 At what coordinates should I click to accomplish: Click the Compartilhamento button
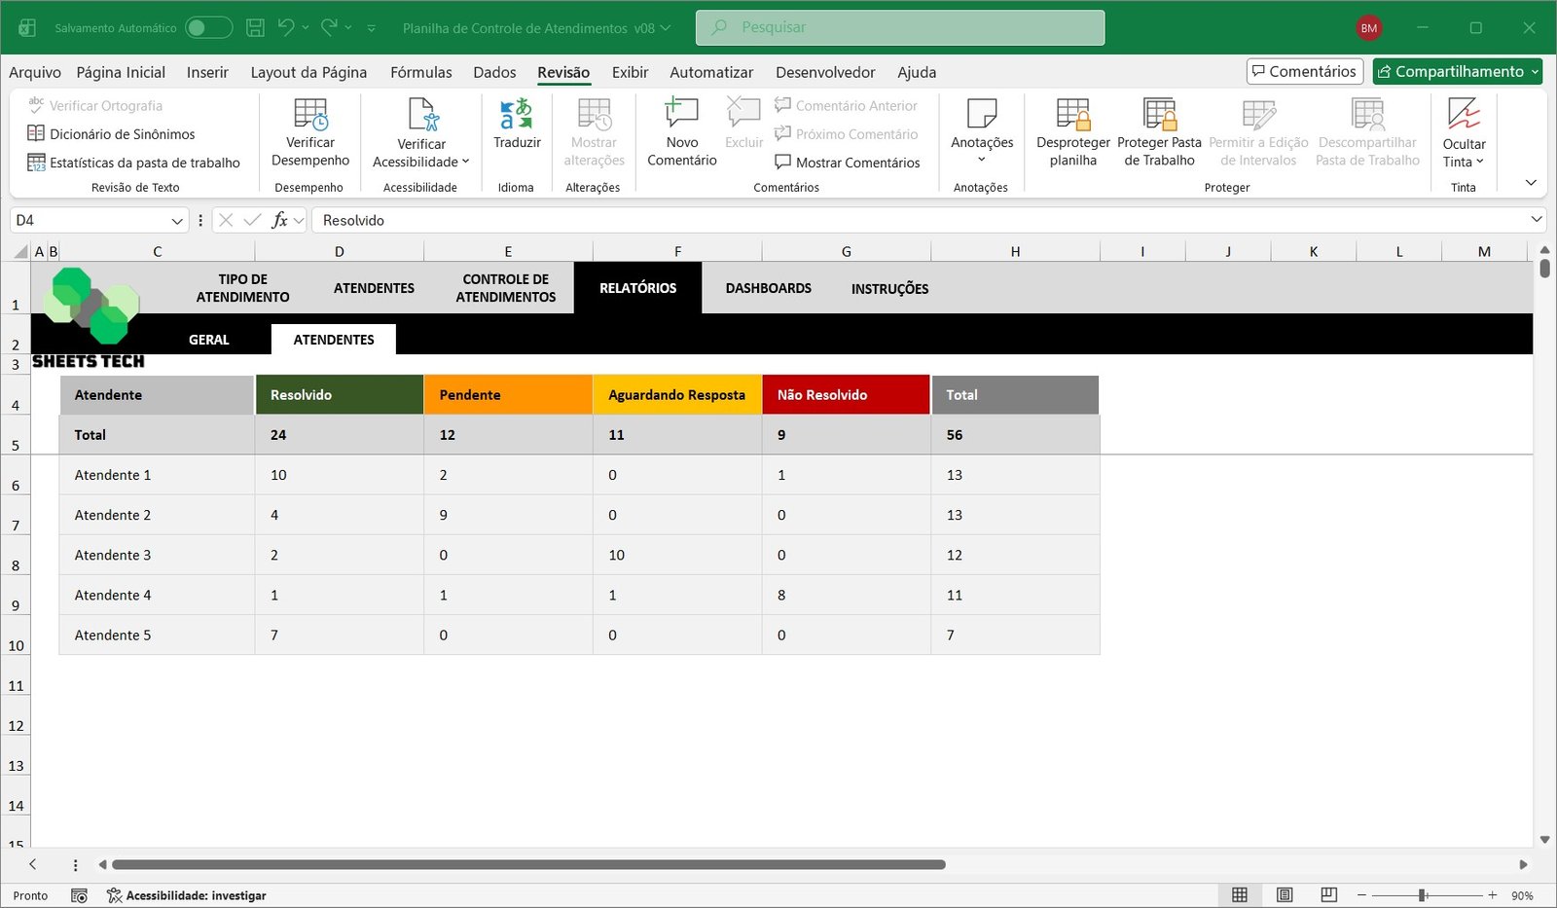pyautogui.click(x=1457, y=71)
